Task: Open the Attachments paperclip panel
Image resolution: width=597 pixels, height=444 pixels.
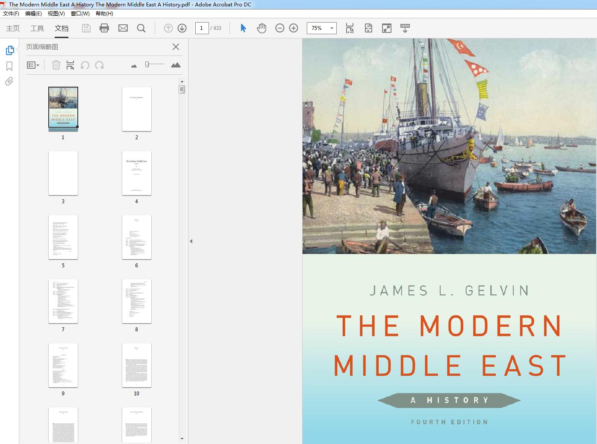Action: (x=9, y=82)
